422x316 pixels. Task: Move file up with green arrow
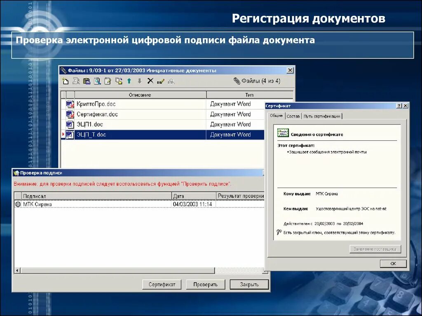(129, 81)
